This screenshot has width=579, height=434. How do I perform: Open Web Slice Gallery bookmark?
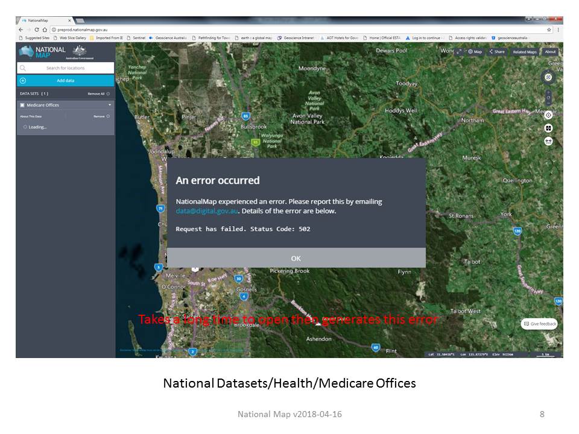70,37
